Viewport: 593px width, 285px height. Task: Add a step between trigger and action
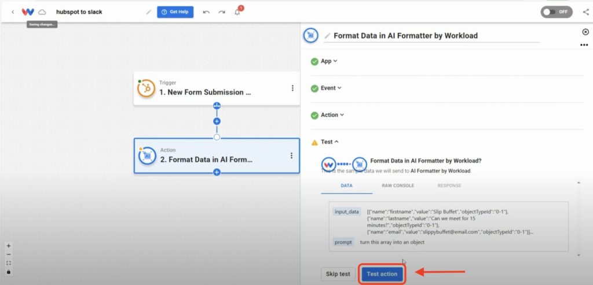[x=217, y=121]
